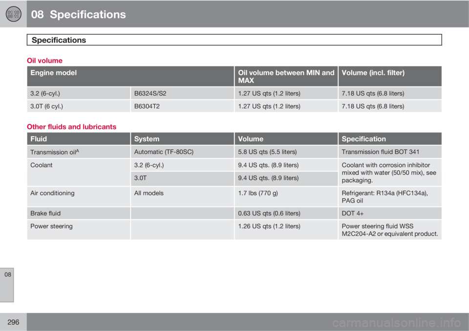Click 'Transmission fluid BOT 341' specification
The image size is (469, 331).
[390, 152]
